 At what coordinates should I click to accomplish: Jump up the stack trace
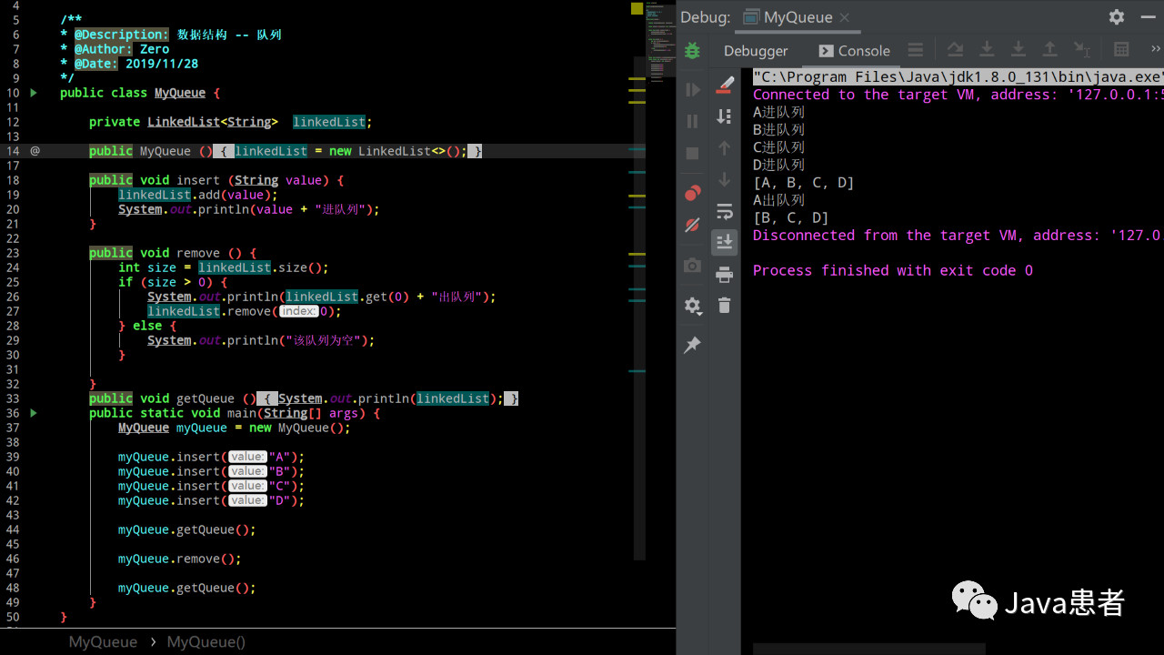tap(725, 147)
